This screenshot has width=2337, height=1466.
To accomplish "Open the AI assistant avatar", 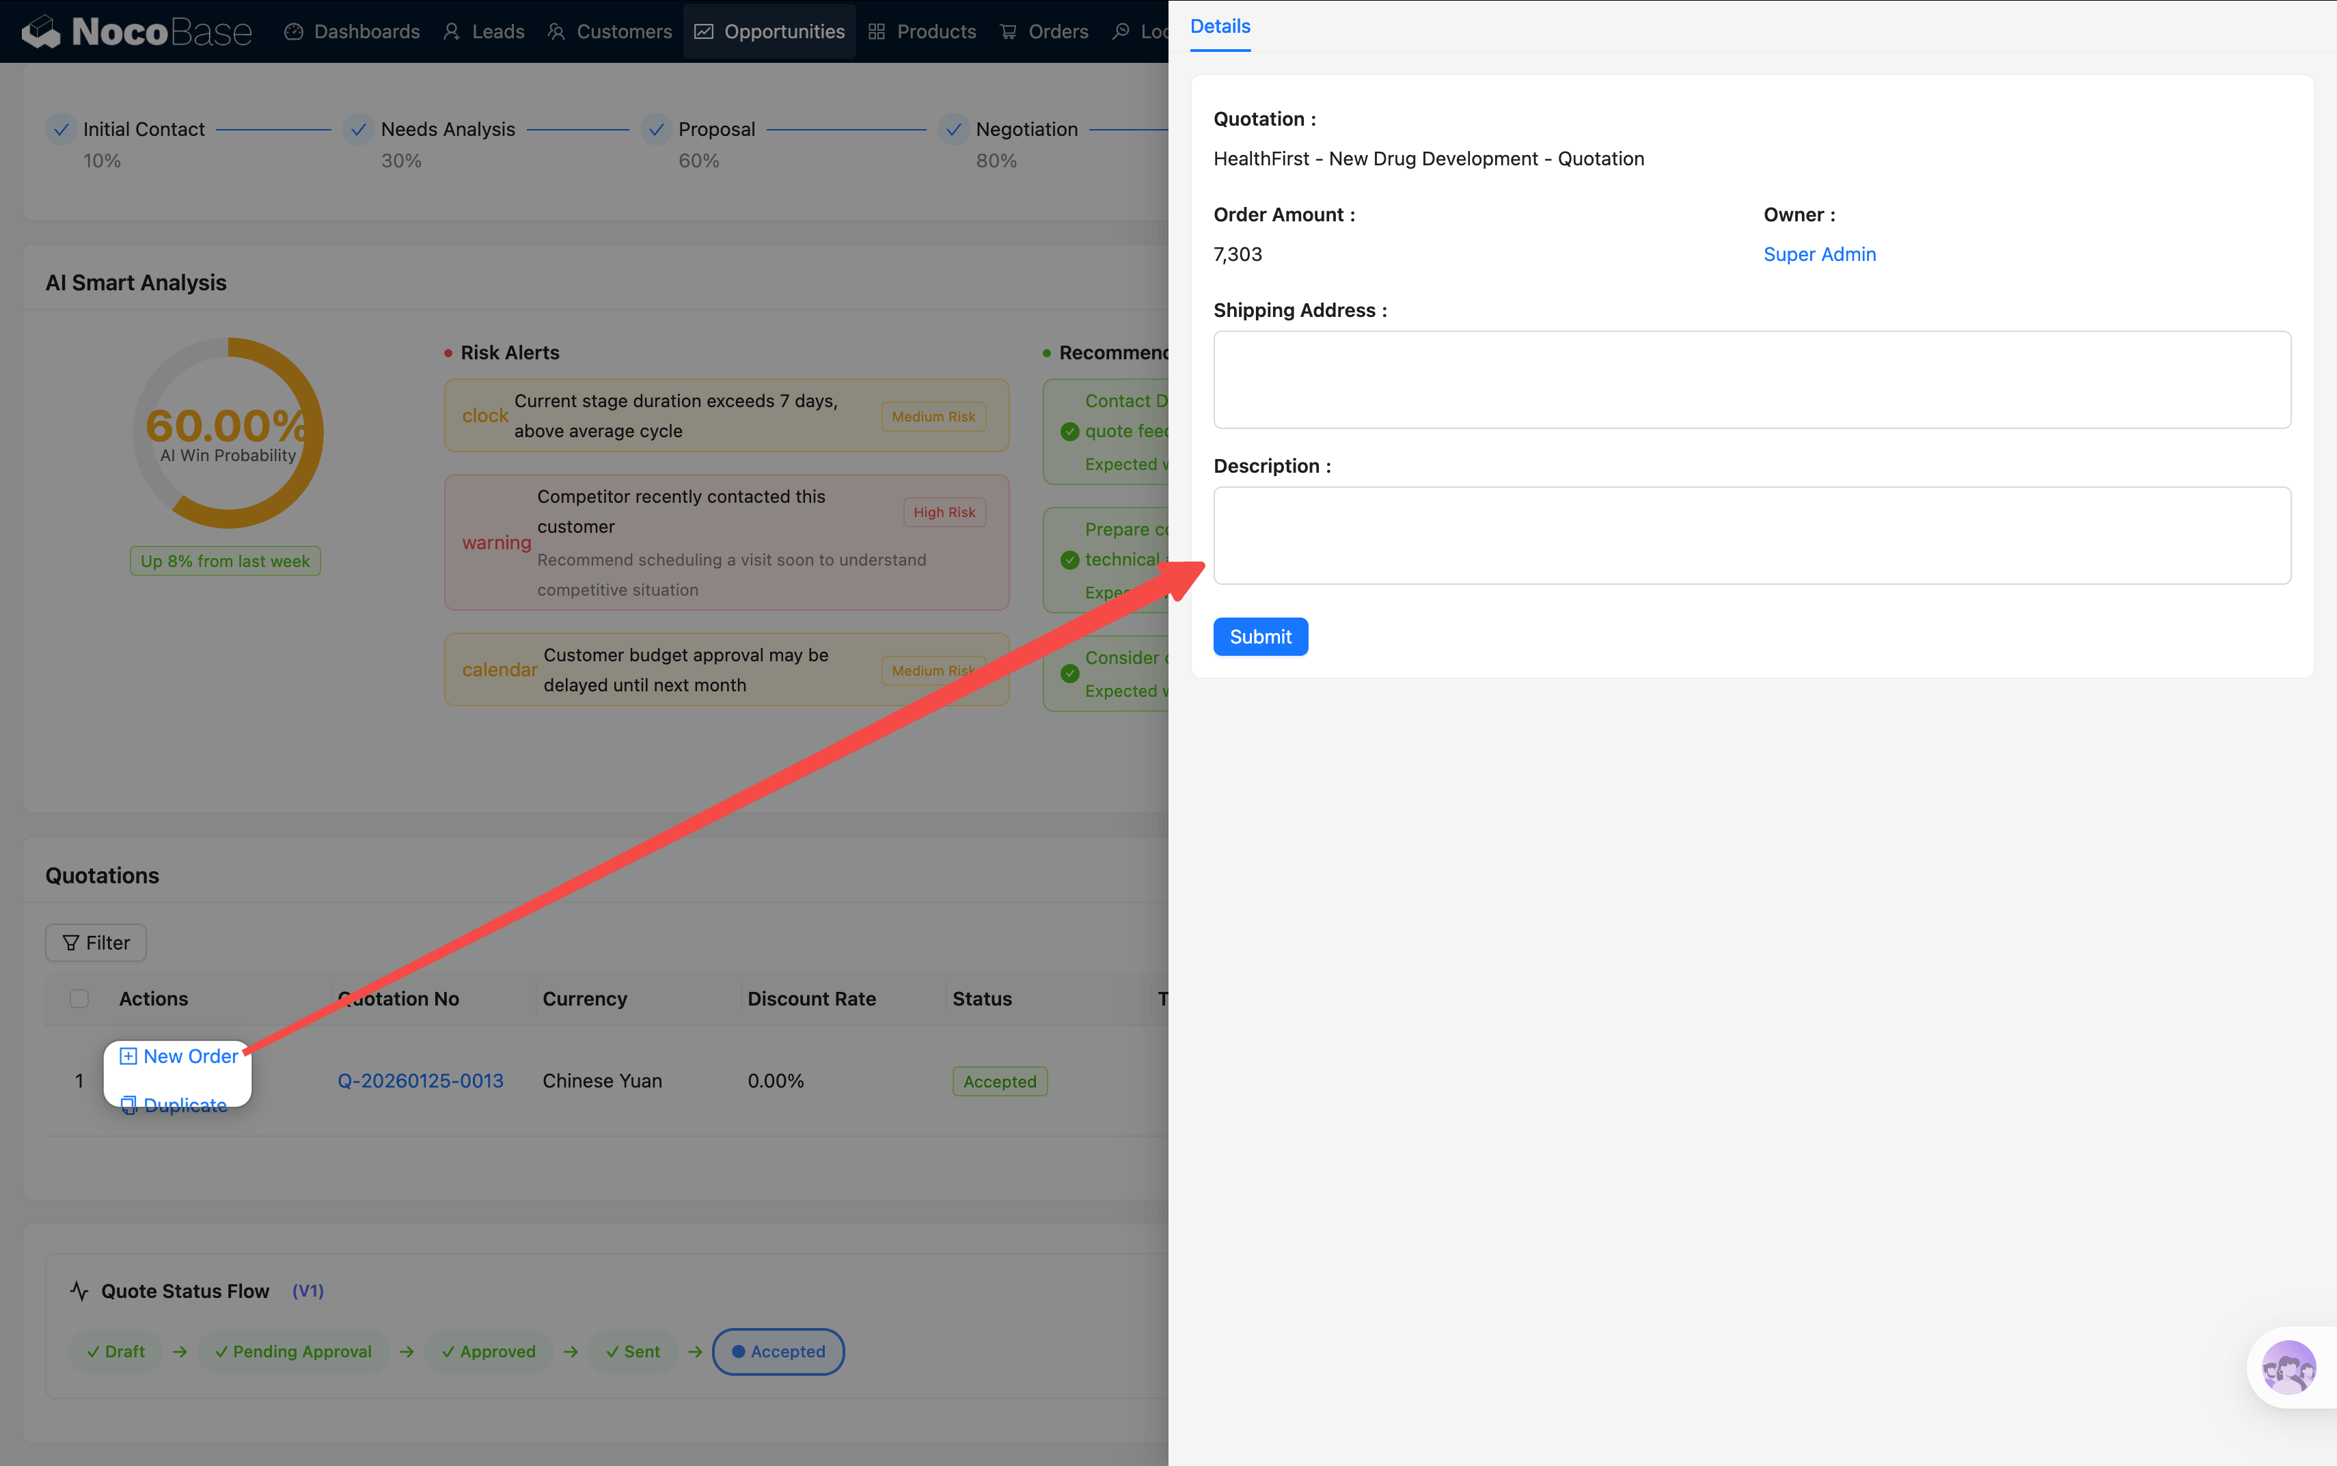I will 2288,1366.
